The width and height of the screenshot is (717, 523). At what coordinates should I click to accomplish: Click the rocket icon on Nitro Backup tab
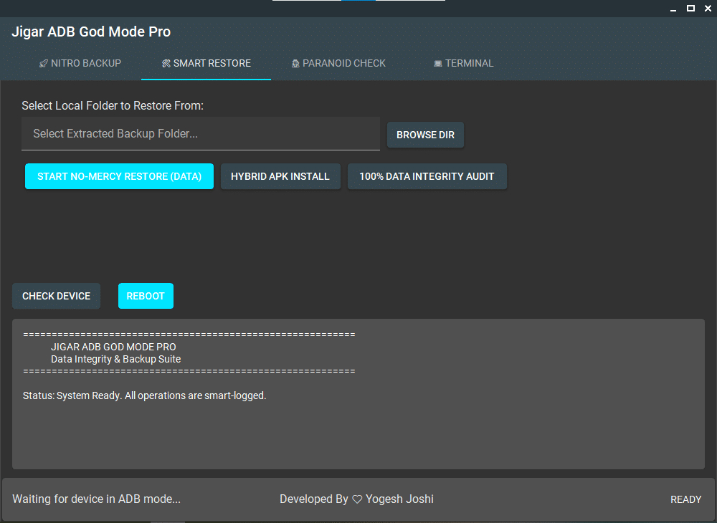(42, 63)
